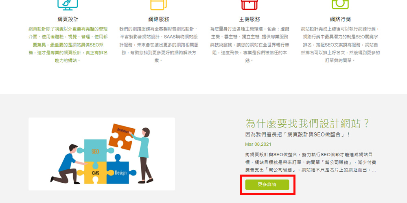Image resolution: width=407 pixels, height=203 pixels.
Task: Click the teal SEO puzzle piece
Action: point(95,151)
